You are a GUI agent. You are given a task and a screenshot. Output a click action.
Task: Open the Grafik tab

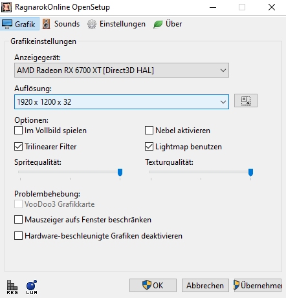click(19, 24)
